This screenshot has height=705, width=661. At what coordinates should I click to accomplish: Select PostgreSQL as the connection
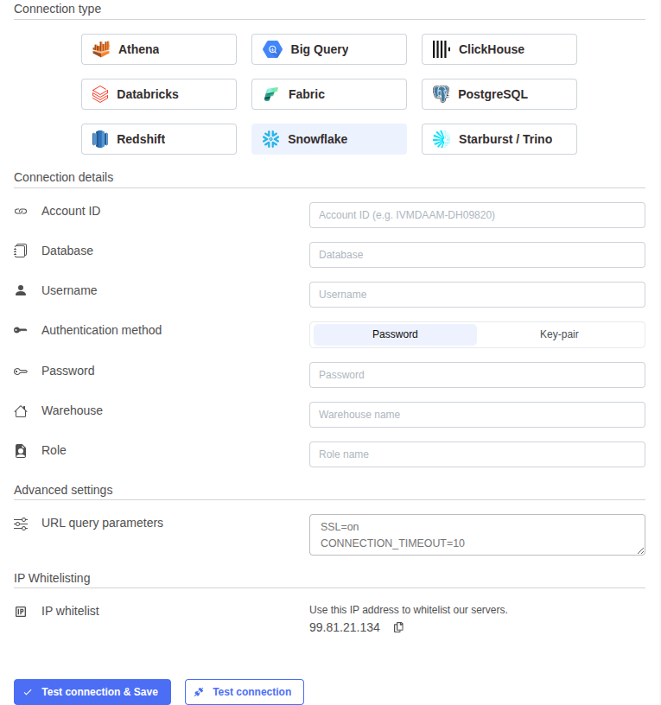click(x=499, y=94)
